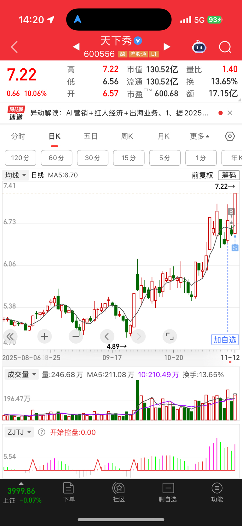The width and height of the screenshot is (242, 526).
Task: Switch to 分时 chart tab
Action: (x=18, y=136)
